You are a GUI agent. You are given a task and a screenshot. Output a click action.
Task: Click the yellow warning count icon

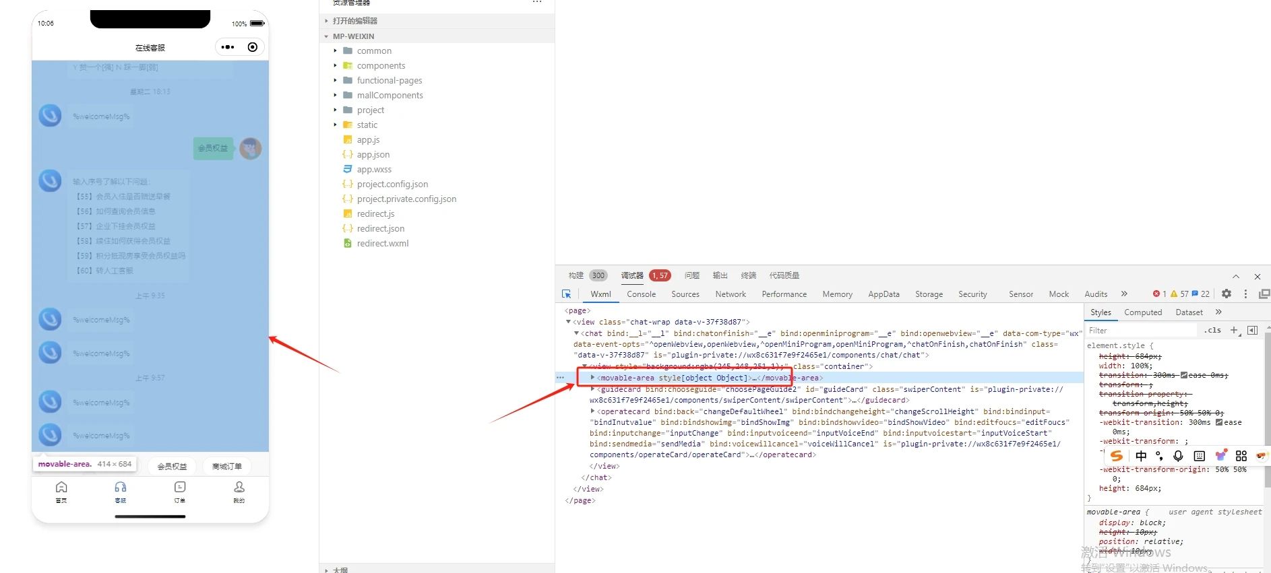tap(1174, 294)
